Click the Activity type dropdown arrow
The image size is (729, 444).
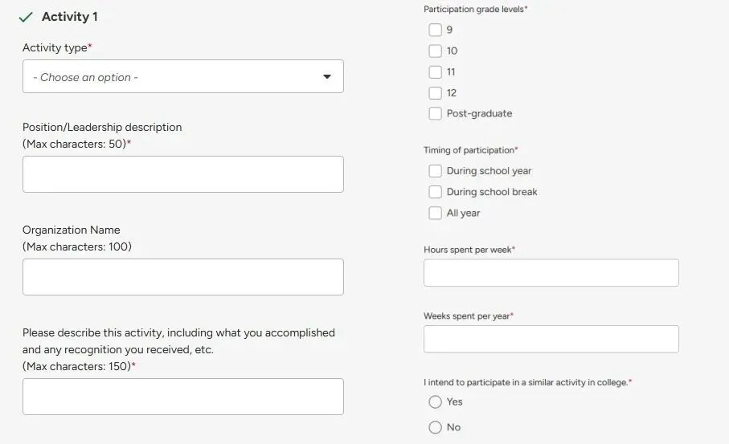point(327,77)
